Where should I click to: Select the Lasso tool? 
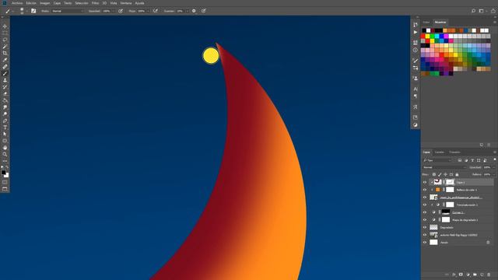pos(5,40)
